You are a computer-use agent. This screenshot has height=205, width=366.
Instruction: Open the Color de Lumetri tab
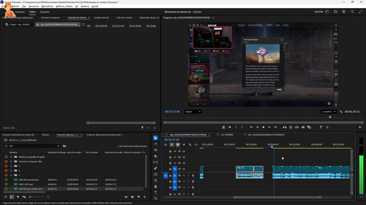pyautogui.click(x=124, y=18)
